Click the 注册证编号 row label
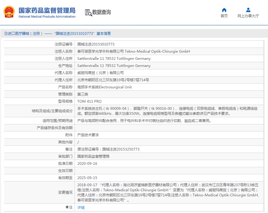The width and height of the screenshot is (268, 213). tap(64, 44)
